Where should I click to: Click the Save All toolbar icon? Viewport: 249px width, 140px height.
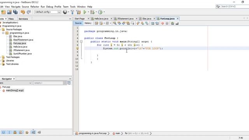click(15, 12)
